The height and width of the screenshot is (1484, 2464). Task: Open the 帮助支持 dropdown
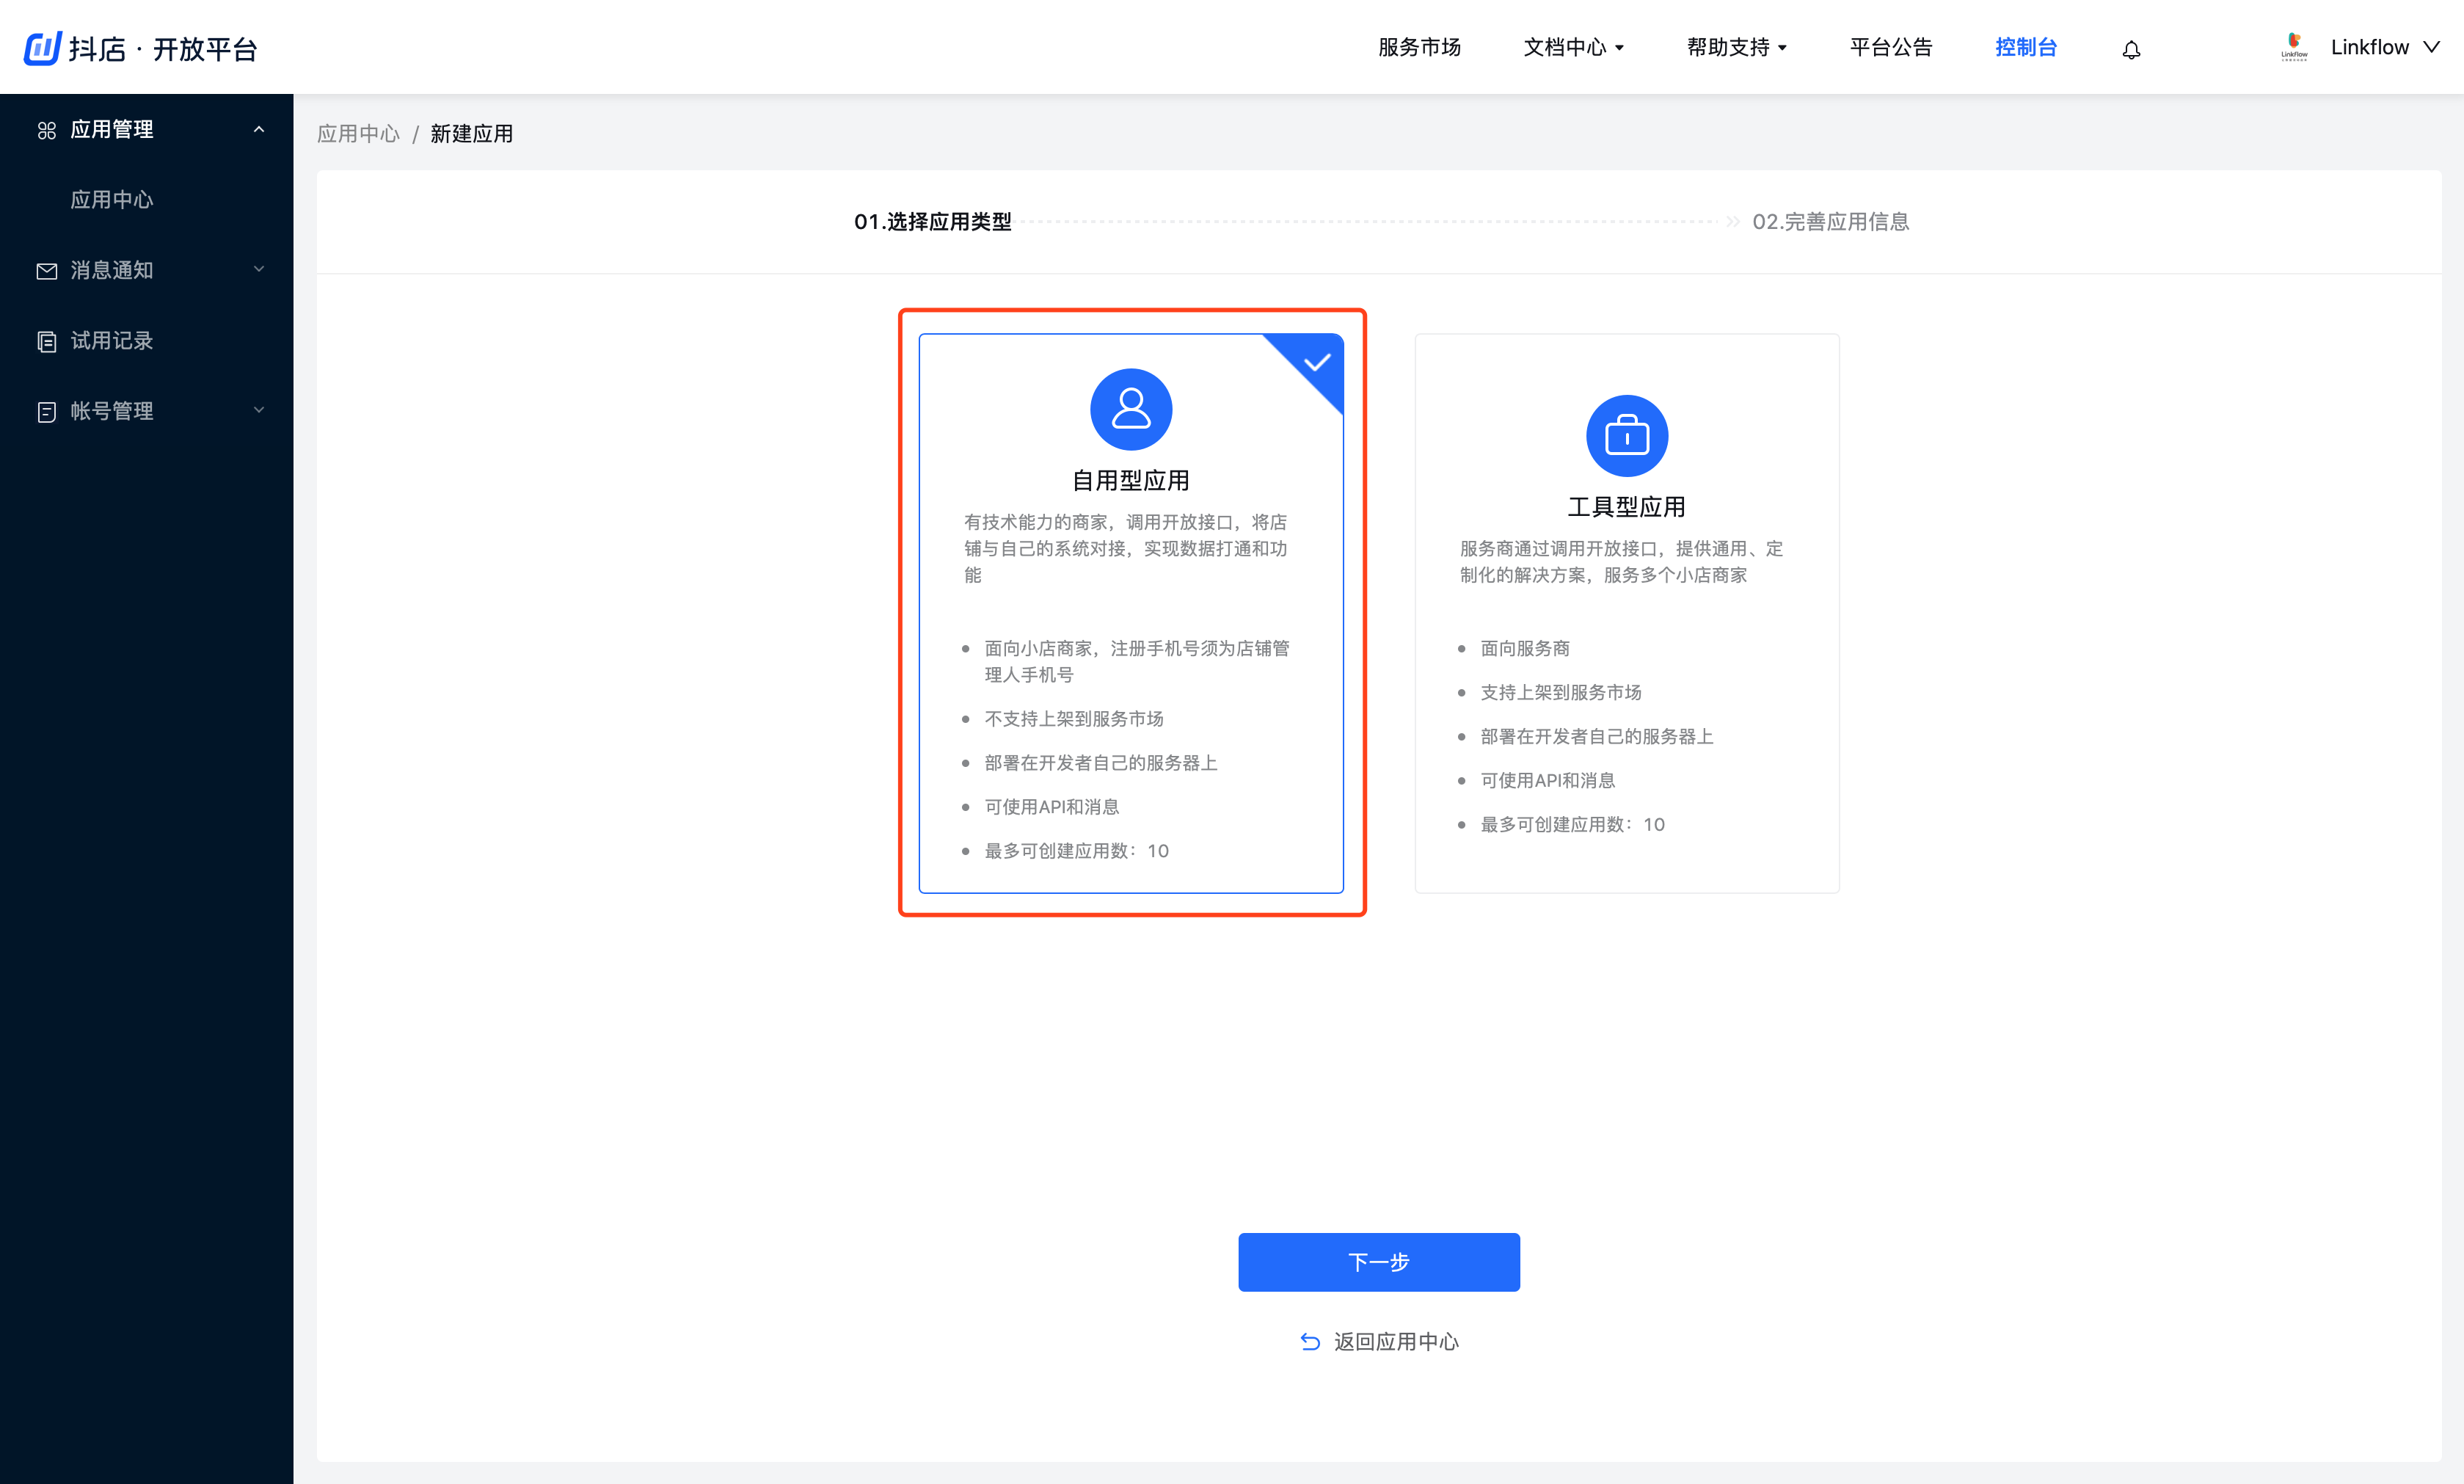[x=1736, y=47]
